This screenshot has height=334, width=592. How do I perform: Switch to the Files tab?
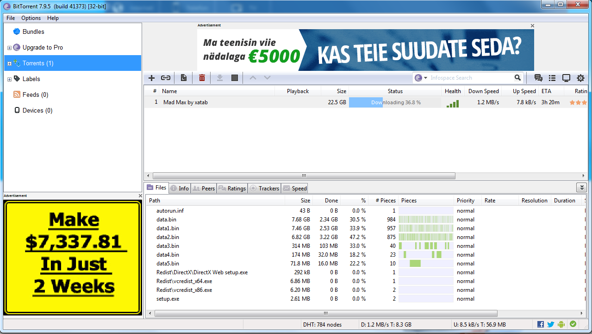coord(156,188)
